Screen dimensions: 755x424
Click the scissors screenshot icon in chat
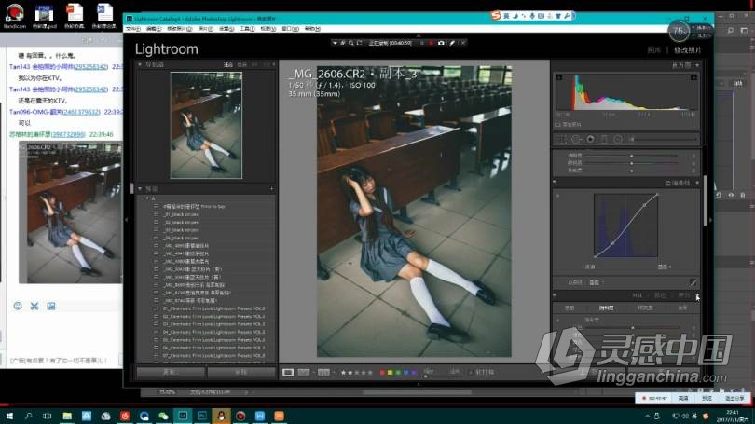point(34,306)
